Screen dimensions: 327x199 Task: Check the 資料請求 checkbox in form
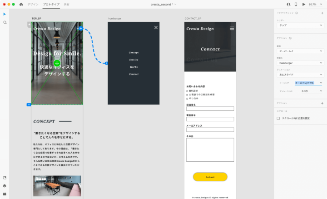tap(187, 91)
